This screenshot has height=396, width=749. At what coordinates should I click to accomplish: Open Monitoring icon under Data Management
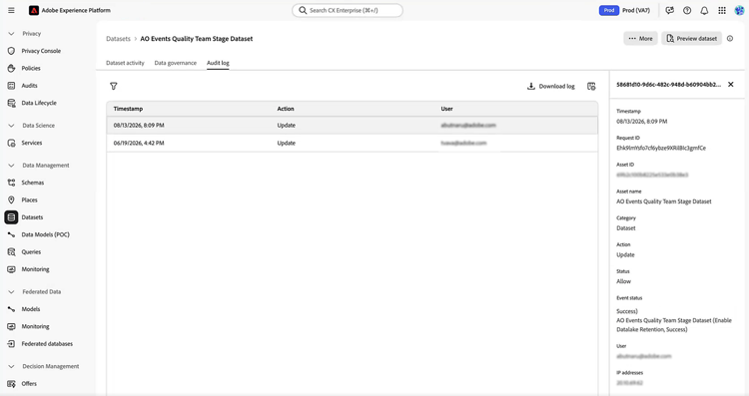point(11,269)
